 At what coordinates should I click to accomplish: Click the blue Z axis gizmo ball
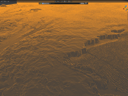pos(126,6)
